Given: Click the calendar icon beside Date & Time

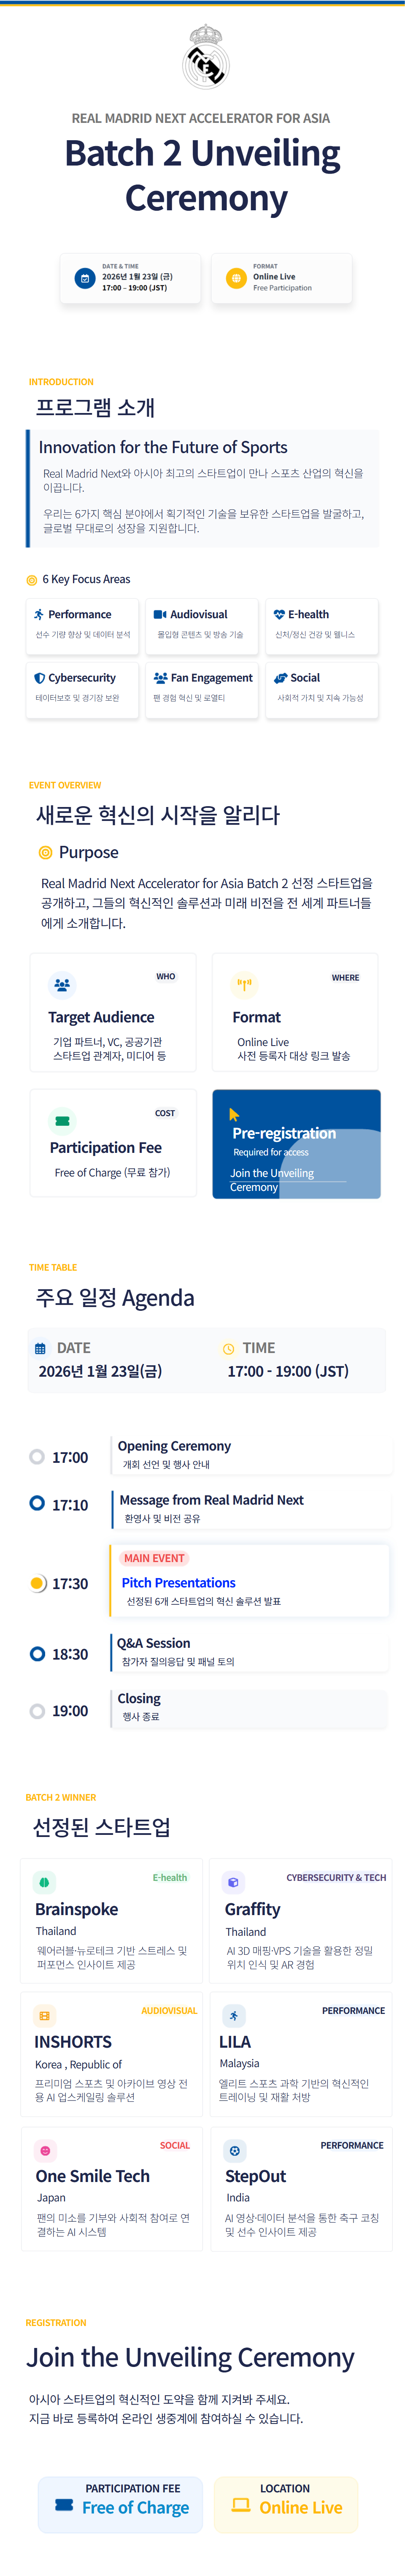Looking at the screenshot, I should coord(85,278).
